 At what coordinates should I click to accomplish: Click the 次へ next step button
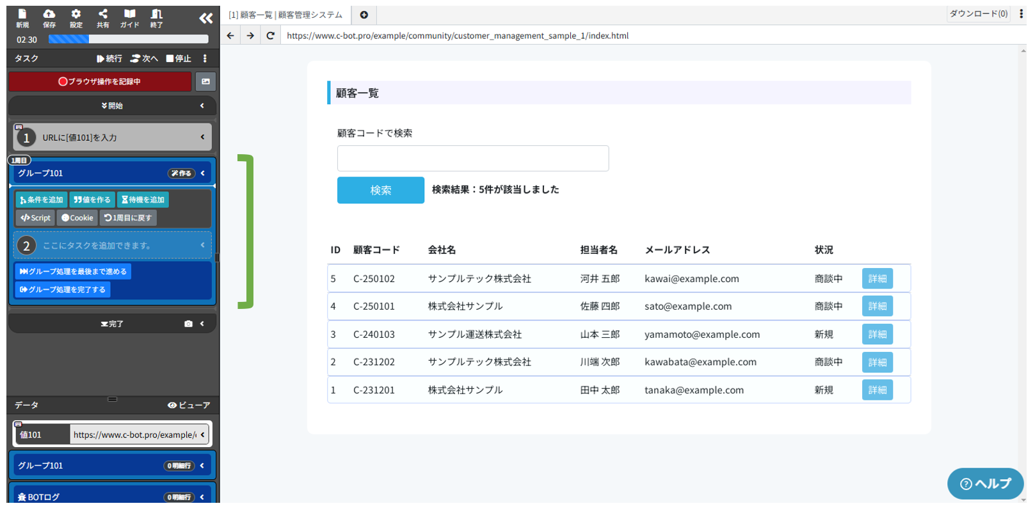point(144,58)
